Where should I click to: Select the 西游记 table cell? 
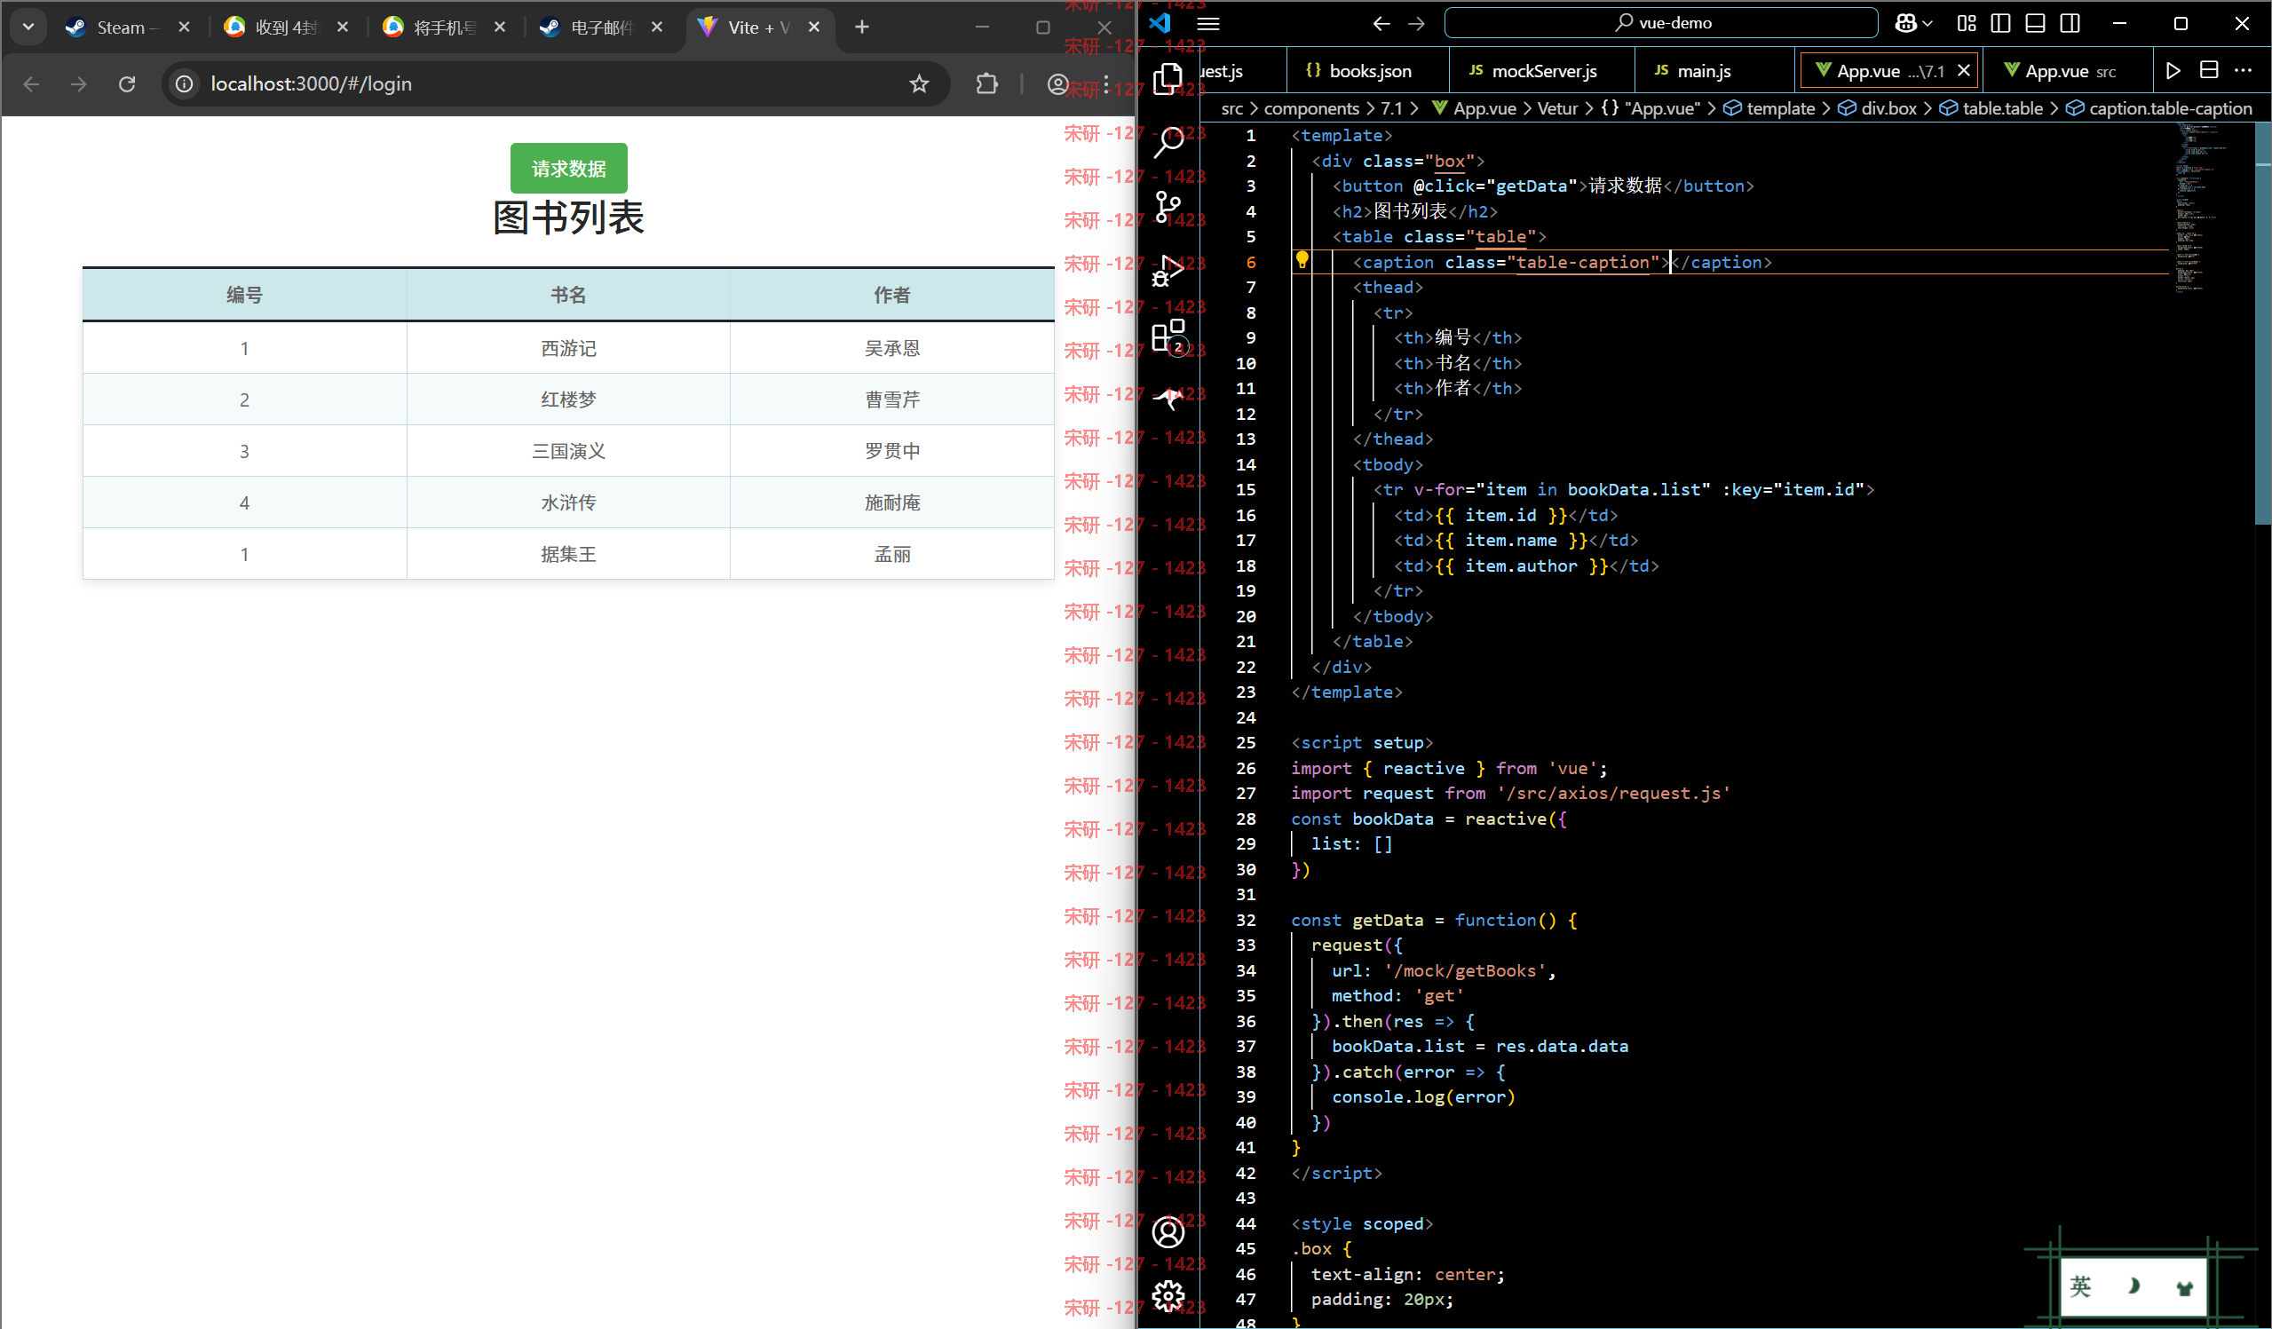568,348
